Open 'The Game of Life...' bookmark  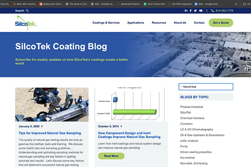[x=77, y=4]
